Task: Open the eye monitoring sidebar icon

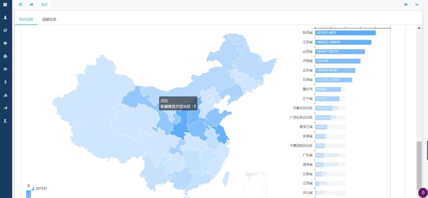Action: pos(5,69)
